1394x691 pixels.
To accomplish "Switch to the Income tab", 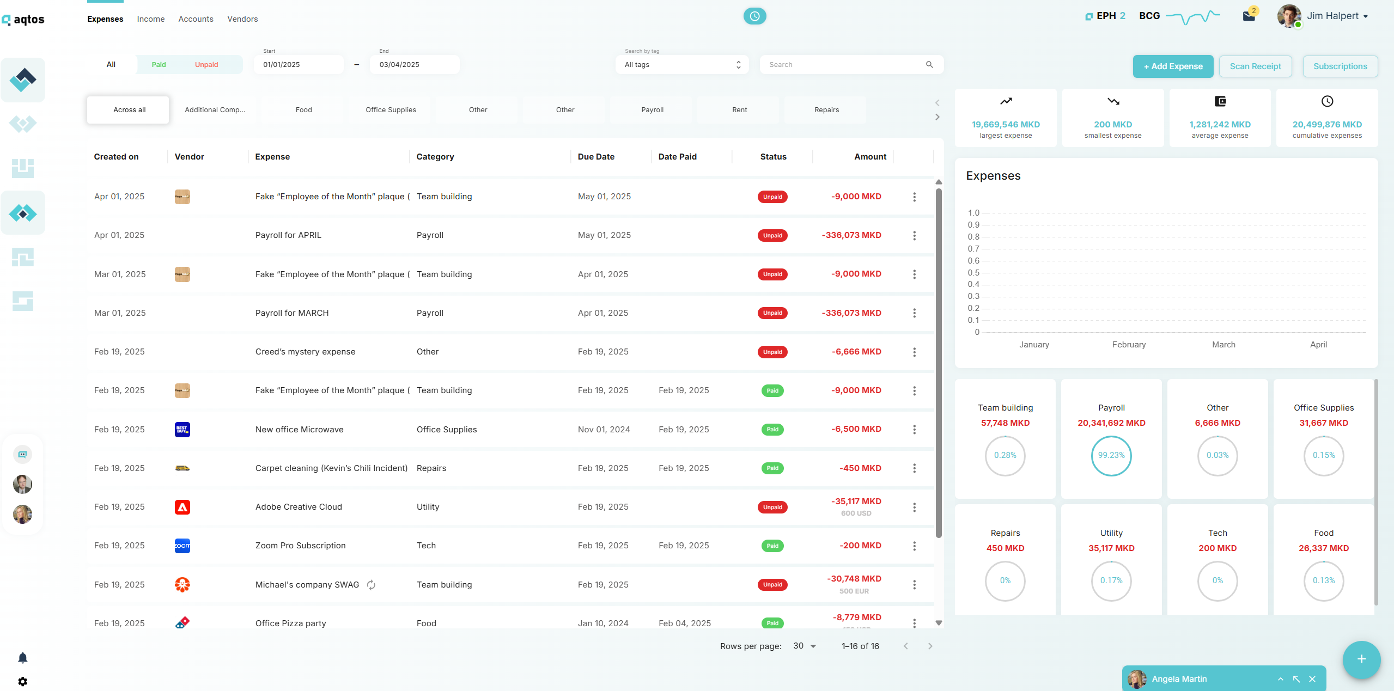I will (x=150, y=19).
